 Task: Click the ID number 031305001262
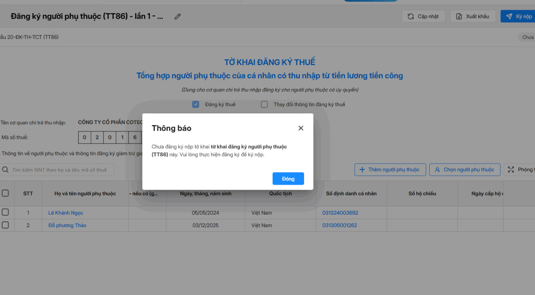(x=340, y=226)
